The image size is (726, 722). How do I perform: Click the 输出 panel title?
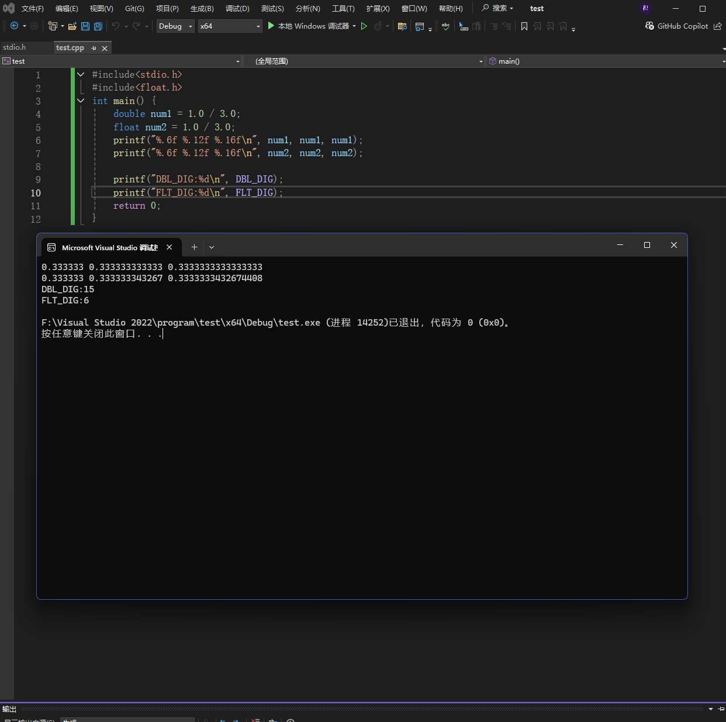(9, 709)
